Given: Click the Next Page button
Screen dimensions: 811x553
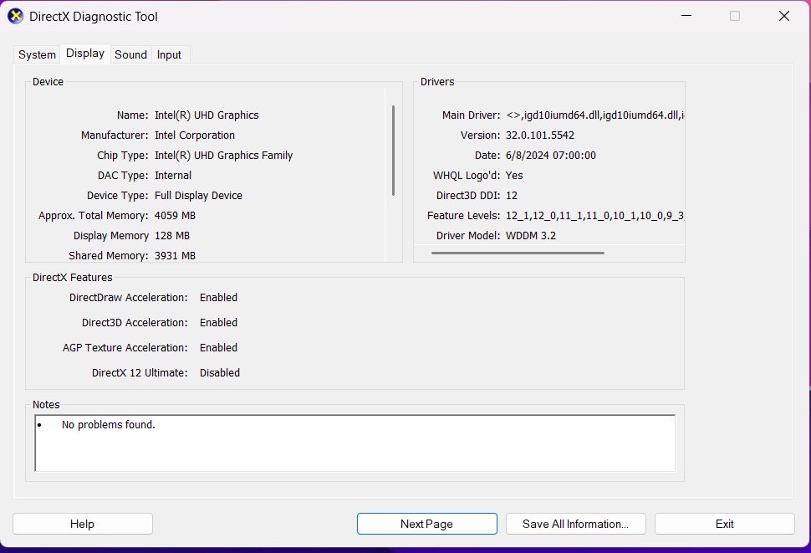Looking at the screenshot, I should tap(426, 524).
